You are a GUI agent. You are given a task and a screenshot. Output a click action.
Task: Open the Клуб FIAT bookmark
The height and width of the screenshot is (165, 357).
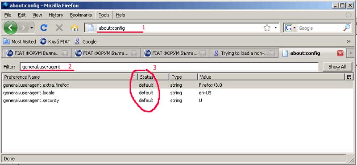[55, 41]
